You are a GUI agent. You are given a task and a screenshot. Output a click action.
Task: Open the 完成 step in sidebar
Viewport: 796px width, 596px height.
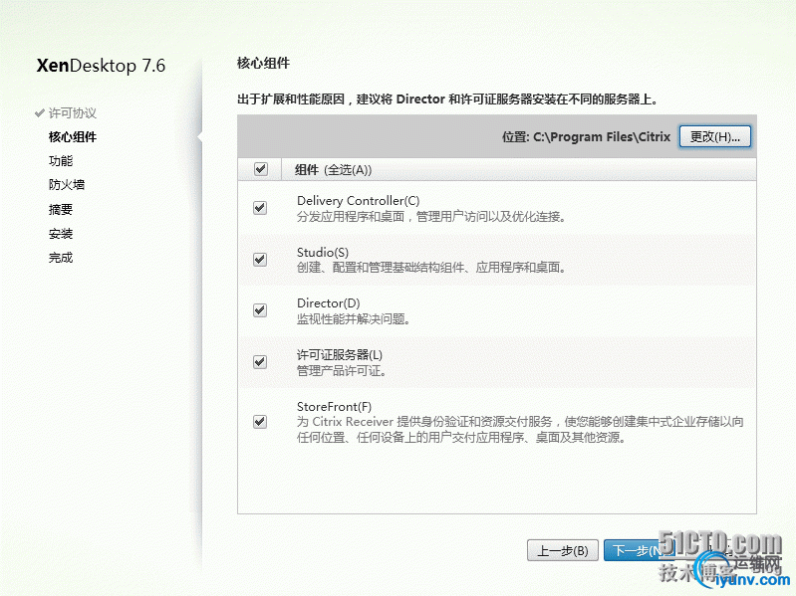coord(61,258)
